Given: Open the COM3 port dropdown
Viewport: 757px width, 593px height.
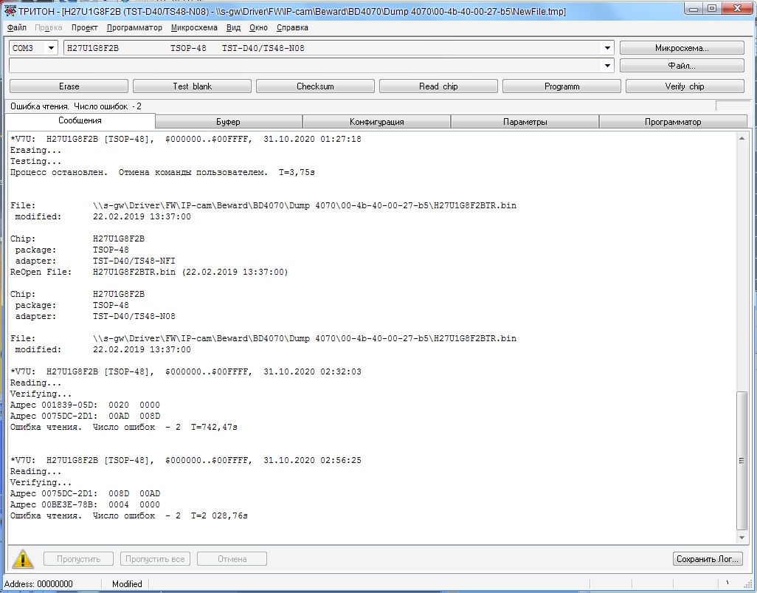Looking at the screenshot, I should click(51, 48).
